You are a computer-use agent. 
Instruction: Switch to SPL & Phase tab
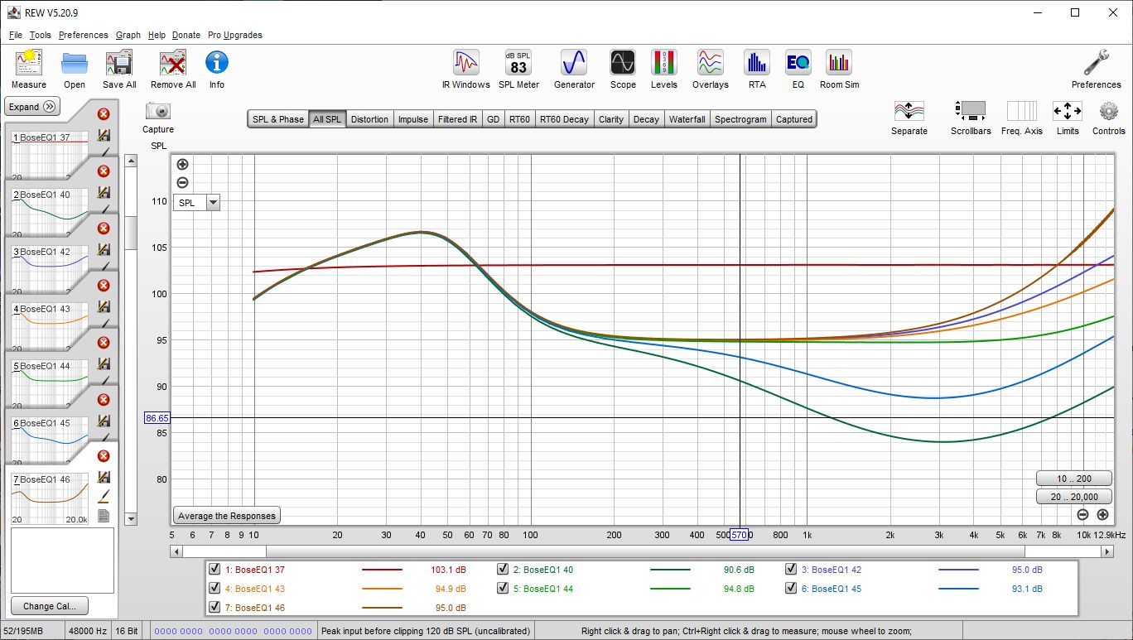277,119
